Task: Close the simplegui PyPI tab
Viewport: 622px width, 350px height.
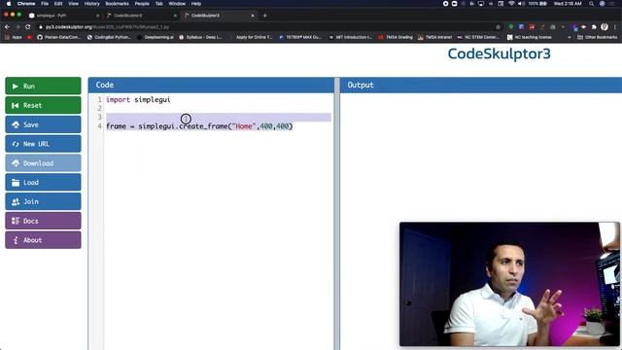Action: pyautogui.click(x=97, y=16)
